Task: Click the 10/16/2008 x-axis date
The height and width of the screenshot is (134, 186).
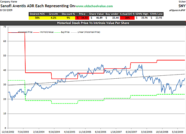Action: [x=162, y=132]
